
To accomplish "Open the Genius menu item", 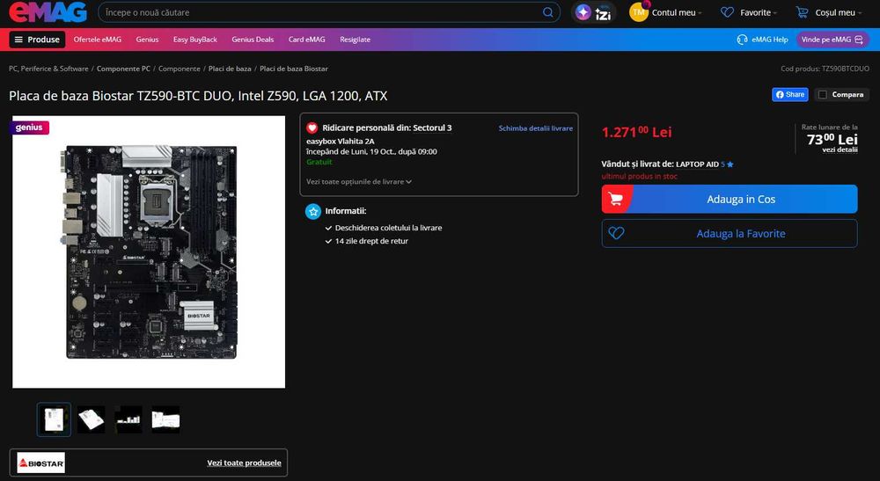I will pos(147,40).
